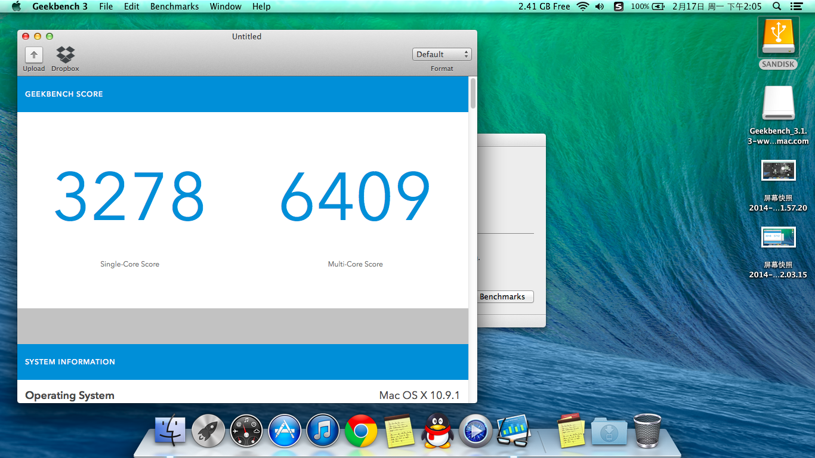Click the Benchmarks button in background window

(x=505, y=296)
